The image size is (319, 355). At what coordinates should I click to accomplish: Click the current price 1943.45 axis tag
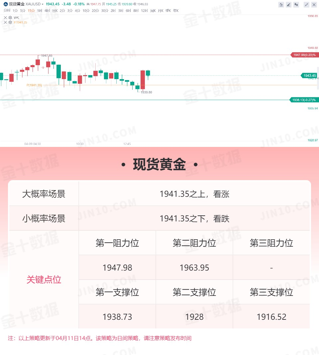(309, 75)
